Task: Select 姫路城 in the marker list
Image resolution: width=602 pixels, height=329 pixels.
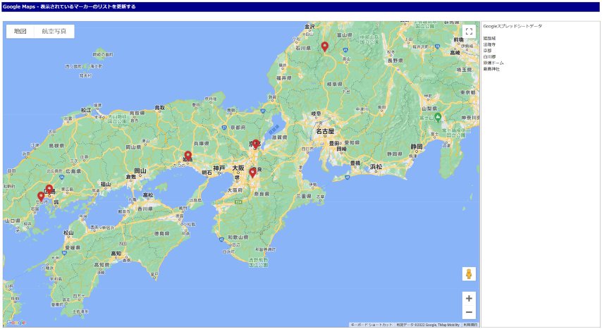Action: pyautogui.click(x=489, y=38)
